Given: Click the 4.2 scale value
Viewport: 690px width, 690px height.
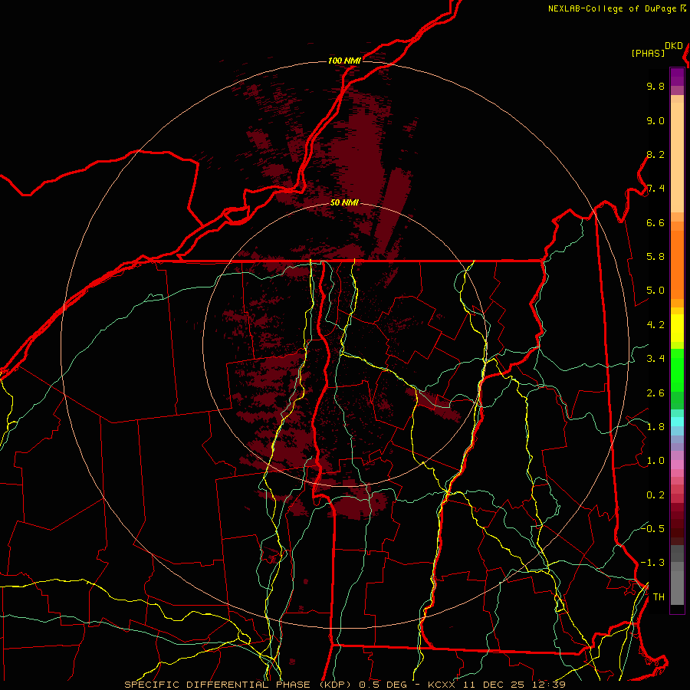Looking at the screenshot, I should [x=655, y=325].
